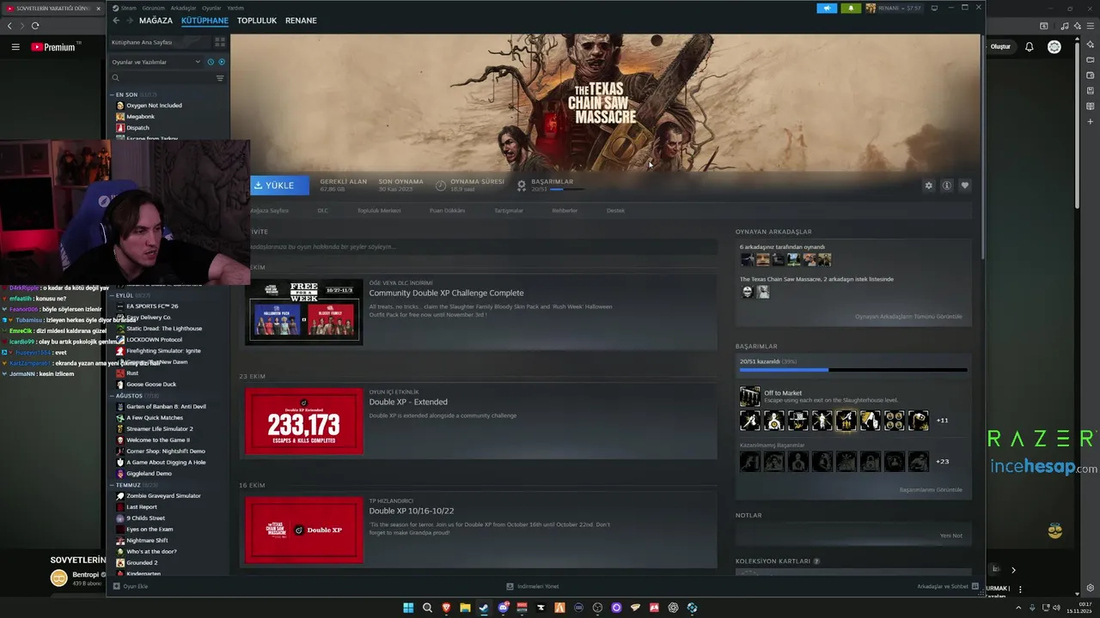Open the Yardım menu
Screen dimensions: 1100x618
(235, 8)
